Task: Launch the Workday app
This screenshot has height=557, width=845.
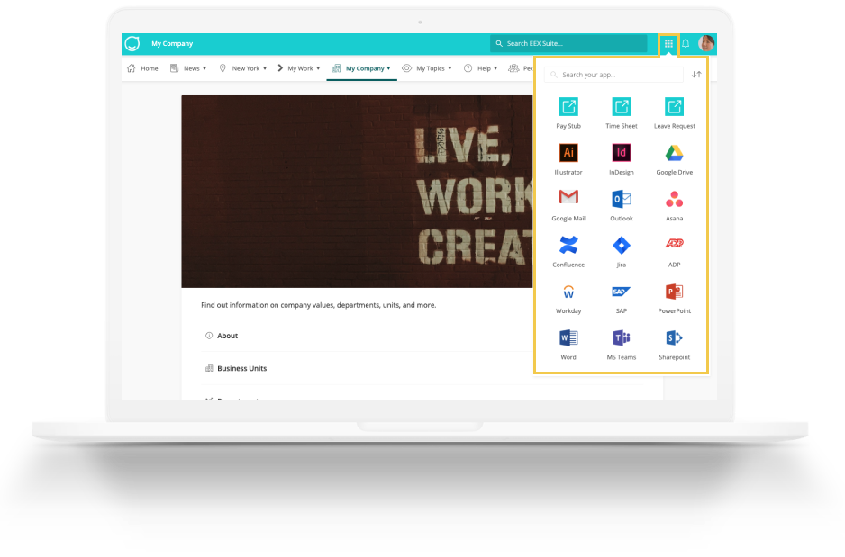Action: (568, 292)
